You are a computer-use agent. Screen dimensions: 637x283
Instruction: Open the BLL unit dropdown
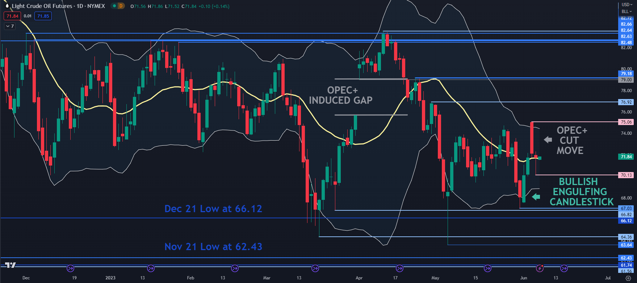[627, 12]
